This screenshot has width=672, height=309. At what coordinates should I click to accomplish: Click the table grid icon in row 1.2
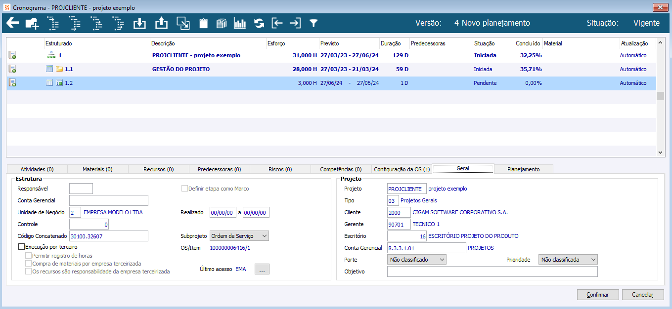49,83
